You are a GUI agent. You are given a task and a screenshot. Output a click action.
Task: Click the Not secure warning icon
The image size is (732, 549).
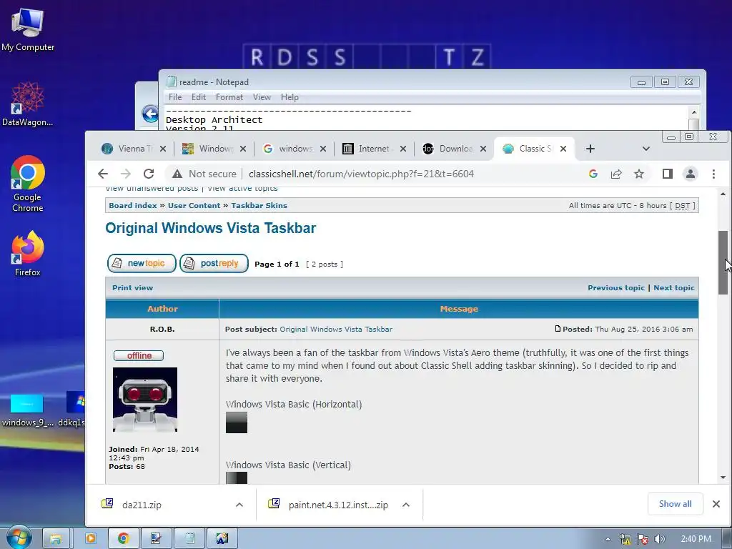point(177,174)
